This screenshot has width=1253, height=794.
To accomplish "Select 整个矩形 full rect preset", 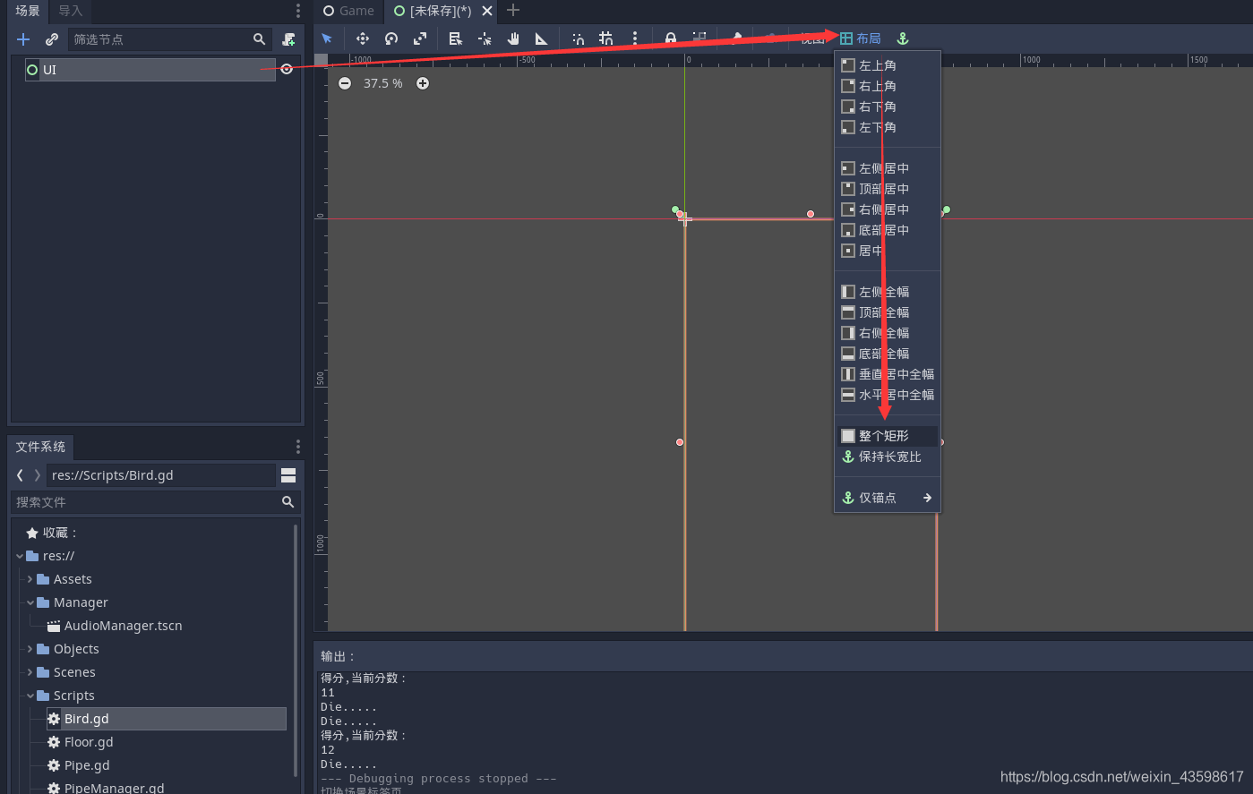I will (888, 436).
